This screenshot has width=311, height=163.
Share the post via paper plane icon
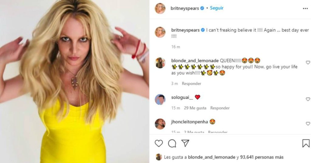pyautogui.click(x=185, y=143)
